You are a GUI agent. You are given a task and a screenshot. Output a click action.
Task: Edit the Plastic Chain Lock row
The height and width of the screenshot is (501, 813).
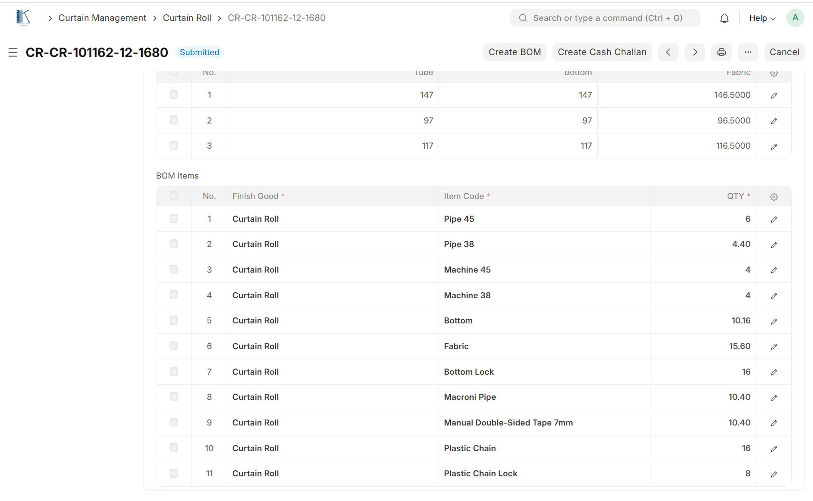coord(774,474)
